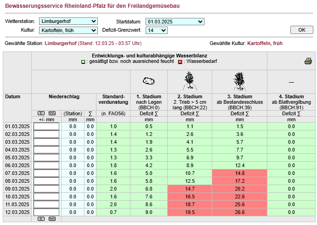Click the top 'C' clear icon under Niederschlag
The width and height of the screenshot is (317, 225).
pos(41,113)
